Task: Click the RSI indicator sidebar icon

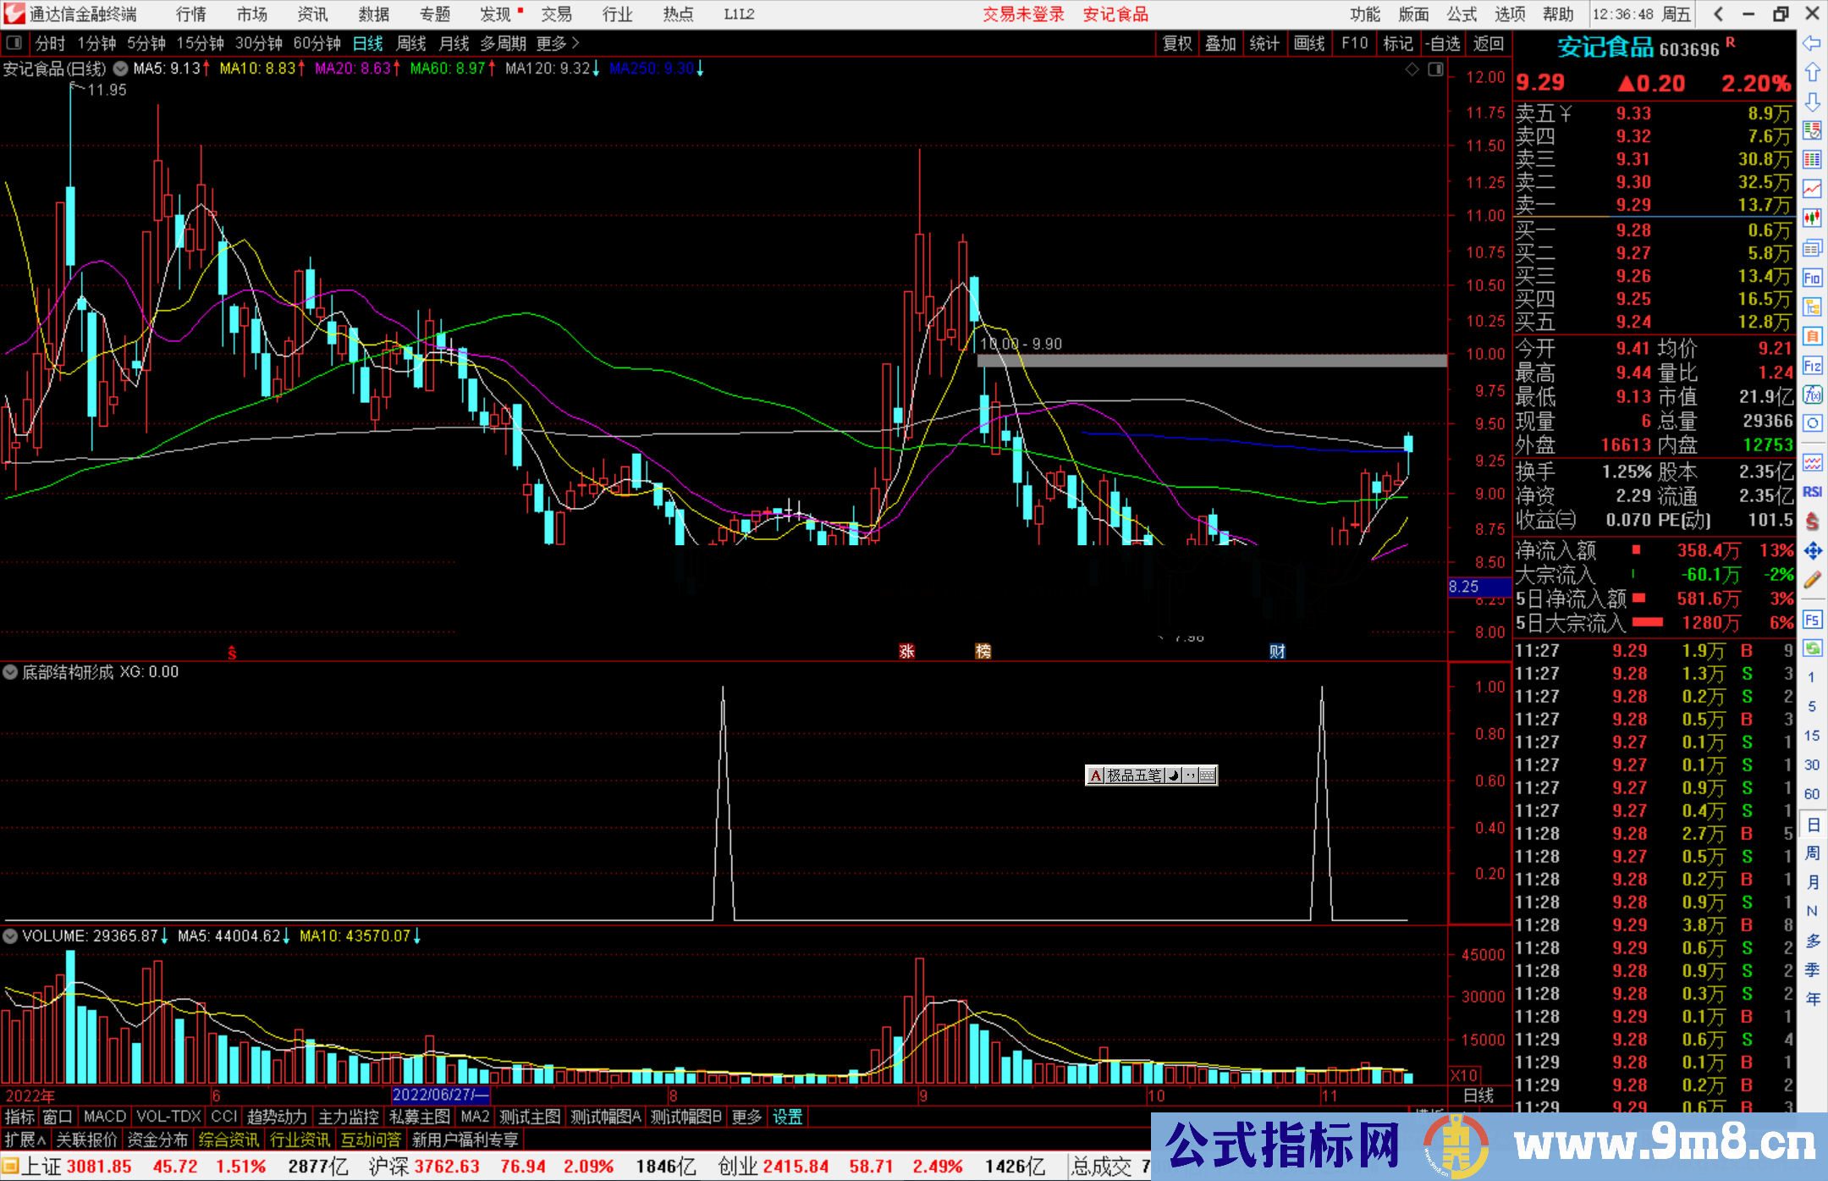Action: pos(1812,492)
